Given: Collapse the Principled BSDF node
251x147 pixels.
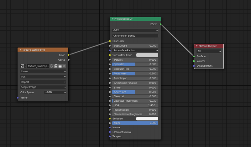Looking at the screenshot, I should click(x=113, y=19).
